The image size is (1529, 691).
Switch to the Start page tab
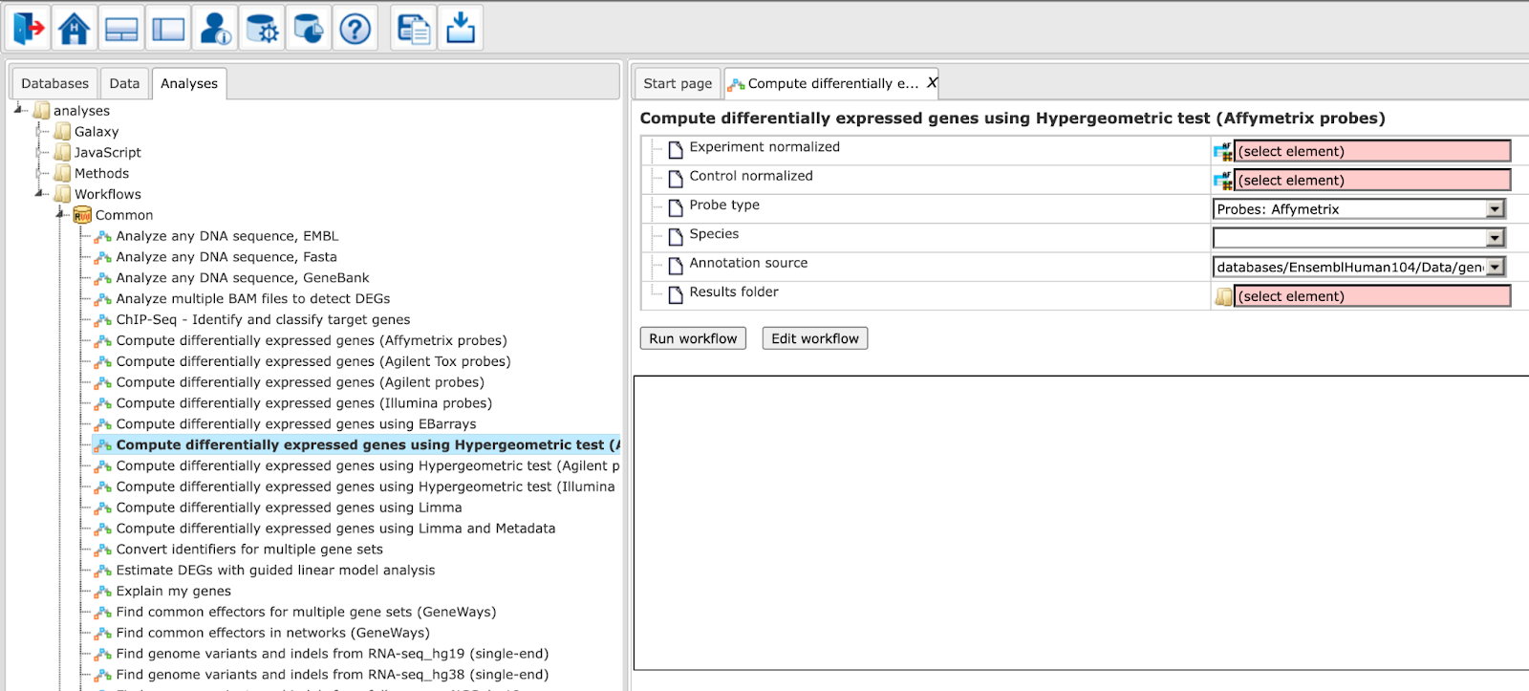[x=678, y=83]
